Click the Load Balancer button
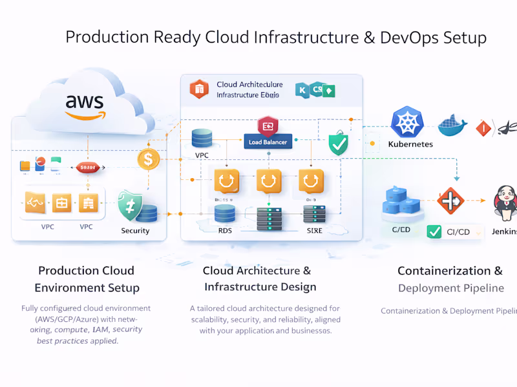 tap(268, 141)
